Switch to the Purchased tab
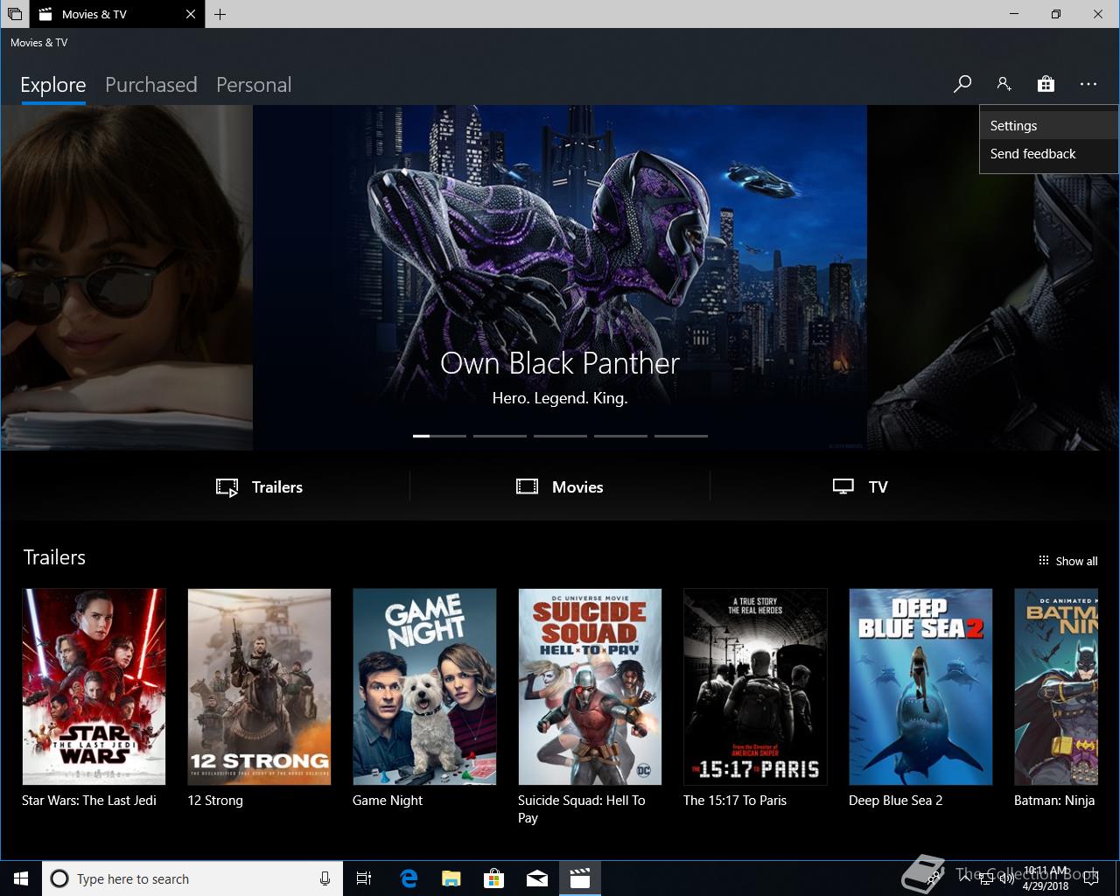Viewport: 1120px width, 896px height. tap(151, 85)
